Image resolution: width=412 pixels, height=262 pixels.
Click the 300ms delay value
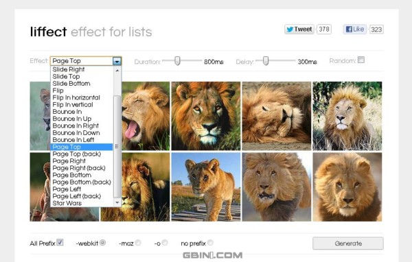coord(307,62)
